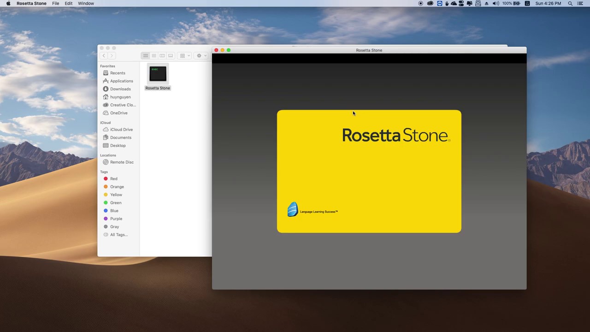
Task: Open Creative Cloud menu bar icon
Action: point(430,3)
